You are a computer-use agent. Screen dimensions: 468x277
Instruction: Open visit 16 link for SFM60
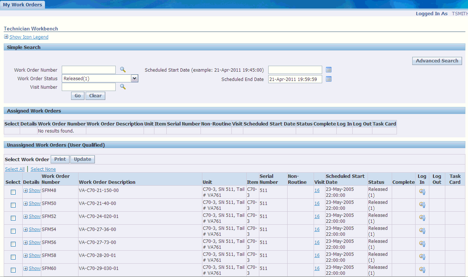317,268
